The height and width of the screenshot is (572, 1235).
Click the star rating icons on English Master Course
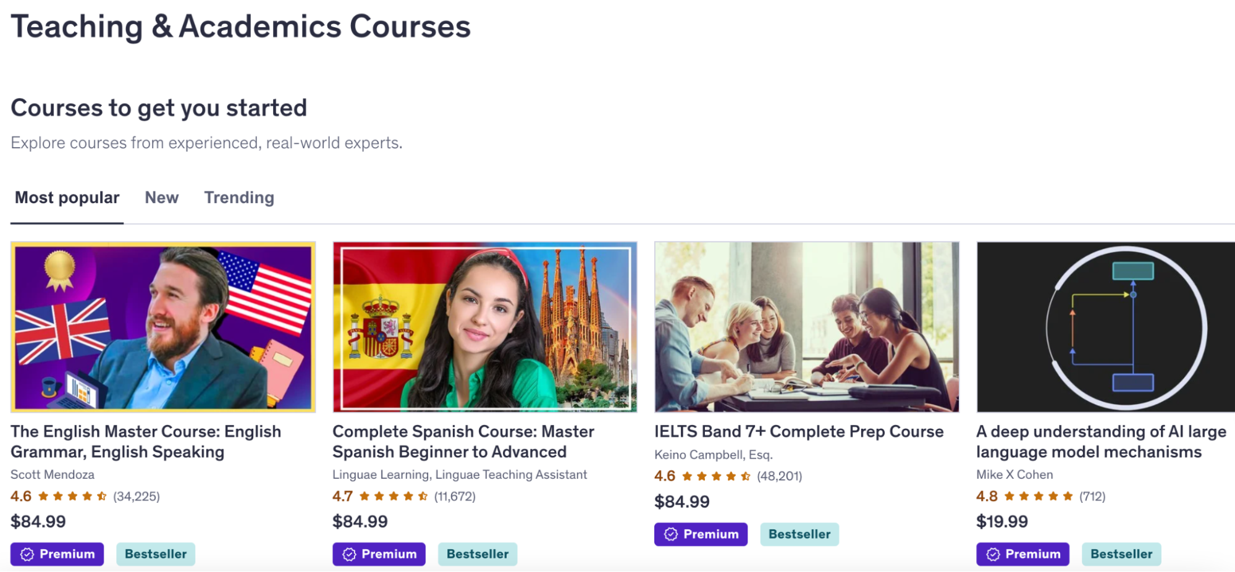pos(71,495)
